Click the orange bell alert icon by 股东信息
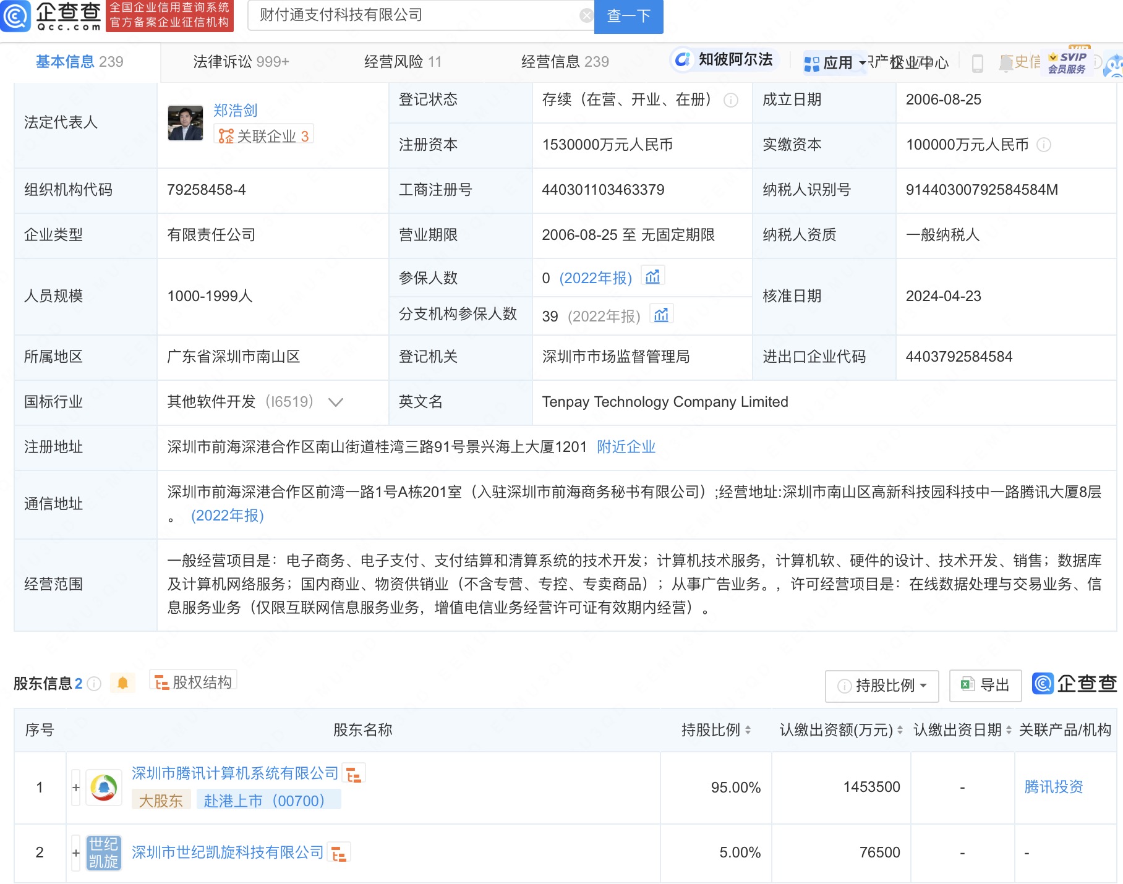 [x=122, y=683]
